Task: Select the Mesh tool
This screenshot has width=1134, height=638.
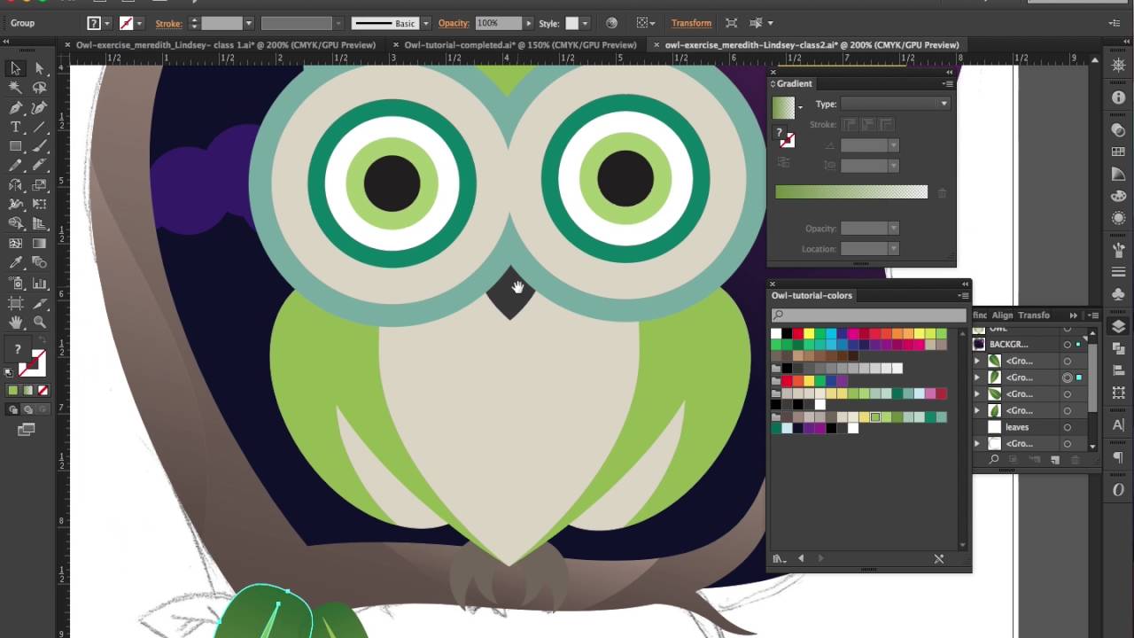Action: 16,244
